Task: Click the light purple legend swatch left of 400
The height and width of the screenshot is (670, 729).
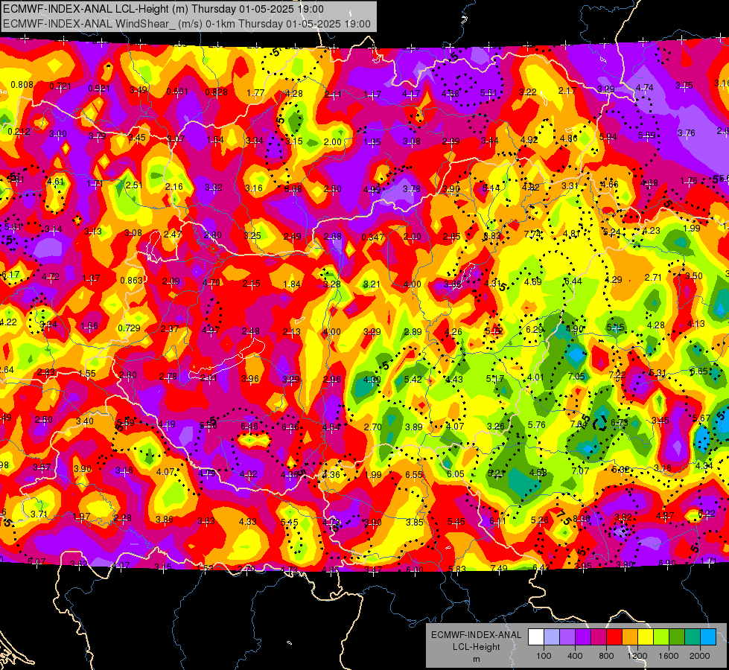Action: 567,637
